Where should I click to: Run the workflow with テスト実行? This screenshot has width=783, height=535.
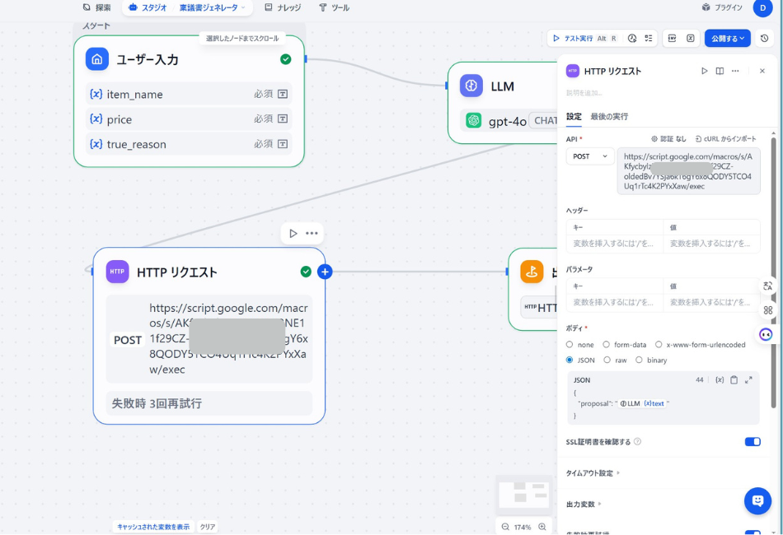point(579,38)
